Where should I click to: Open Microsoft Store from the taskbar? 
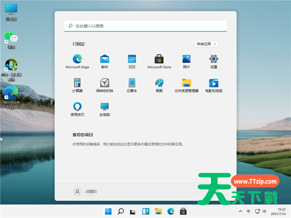point(183,211)
